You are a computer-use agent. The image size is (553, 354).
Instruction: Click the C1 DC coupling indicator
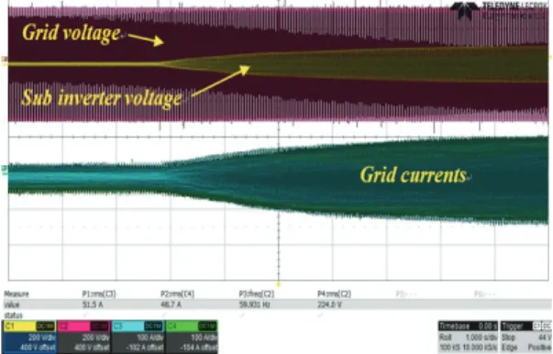[x=46, y=326]
